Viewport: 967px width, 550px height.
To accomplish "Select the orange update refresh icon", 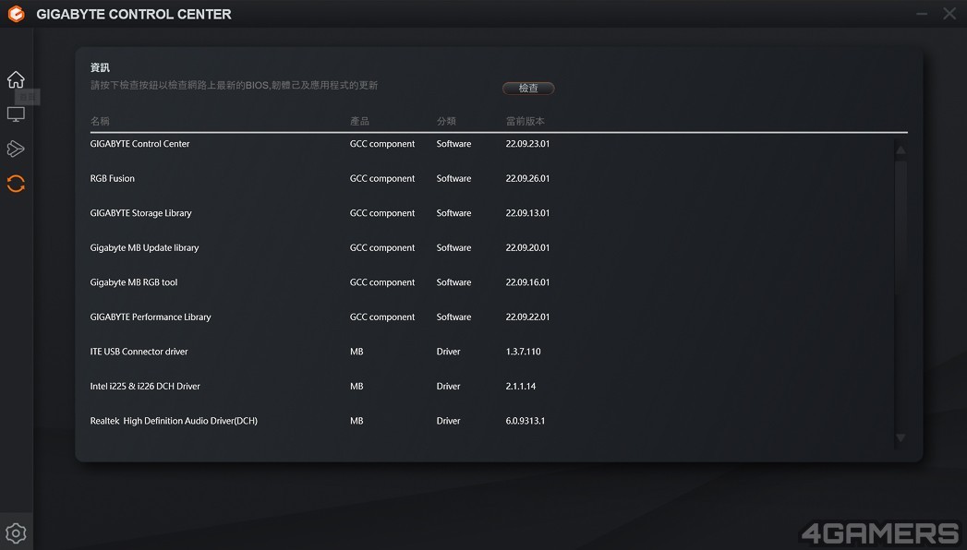I will tap(16, 184).
